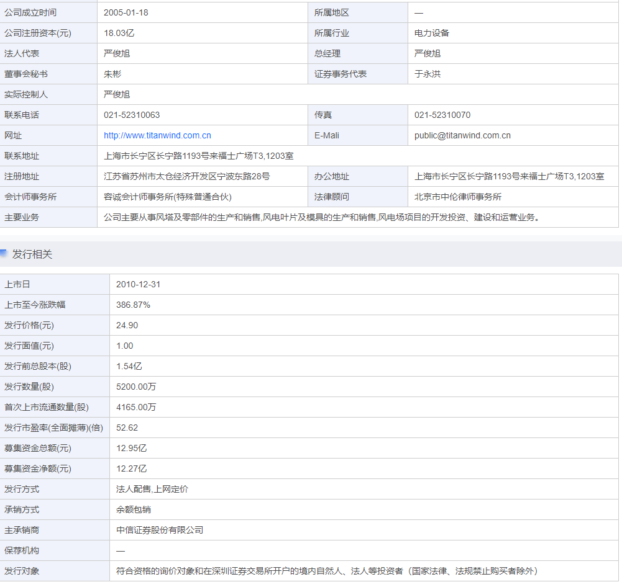Viewport: 622px width, 587px height.
Task: Click the 发行面值(元) label cell
Action: [x=55, y=346]
